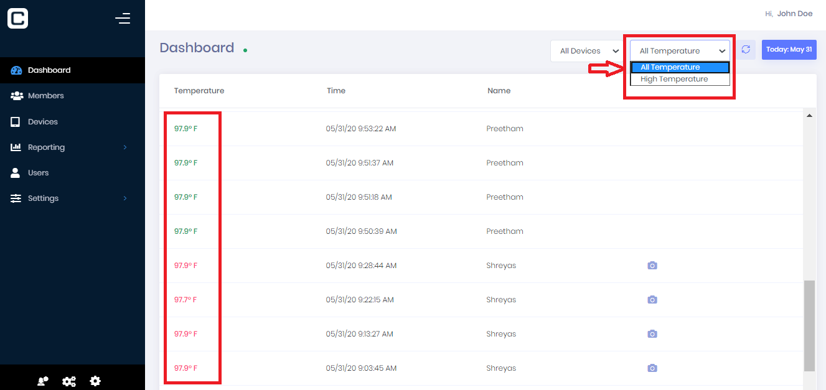Click the C logo icon in the sidebar
The width and height of the screenshot is (826, 390).
pyautogui.click(x=17, y=19)
